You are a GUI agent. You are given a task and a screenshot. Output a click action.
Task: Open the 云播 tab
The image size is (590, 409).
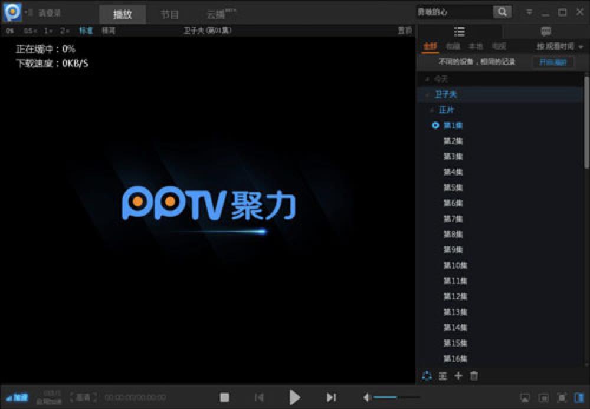coord(217,14)
